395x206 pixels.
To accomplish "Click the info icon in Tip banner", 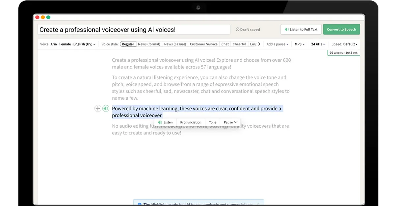I will [139, 204].
